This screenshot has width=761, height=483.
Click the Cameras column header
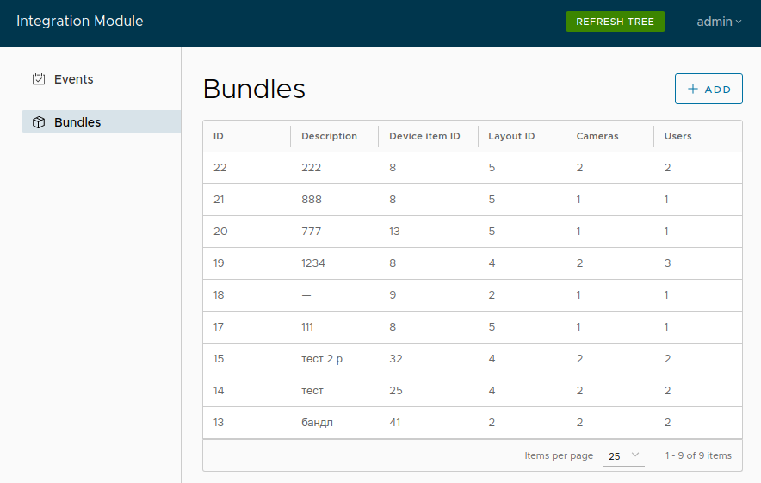click(597, 136)
